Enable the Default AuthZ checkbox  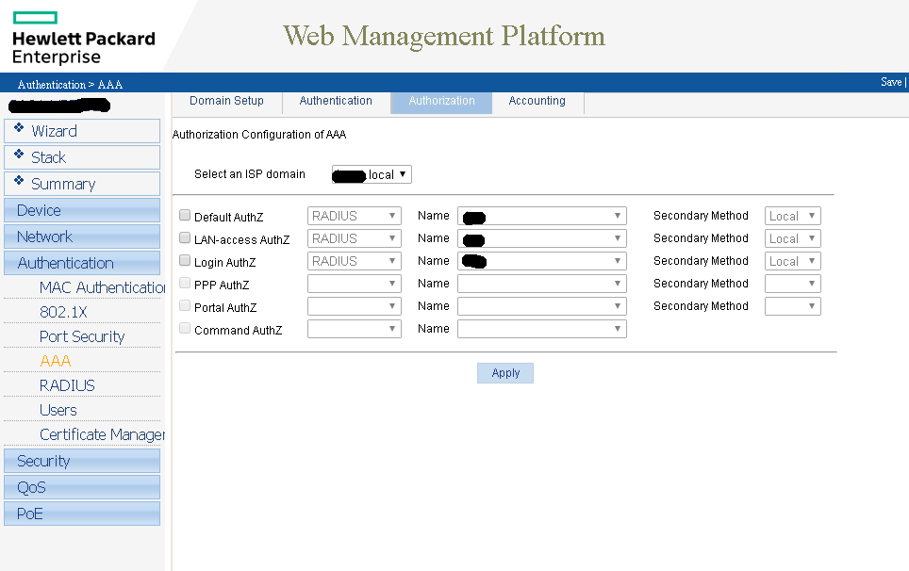[185, 216]
